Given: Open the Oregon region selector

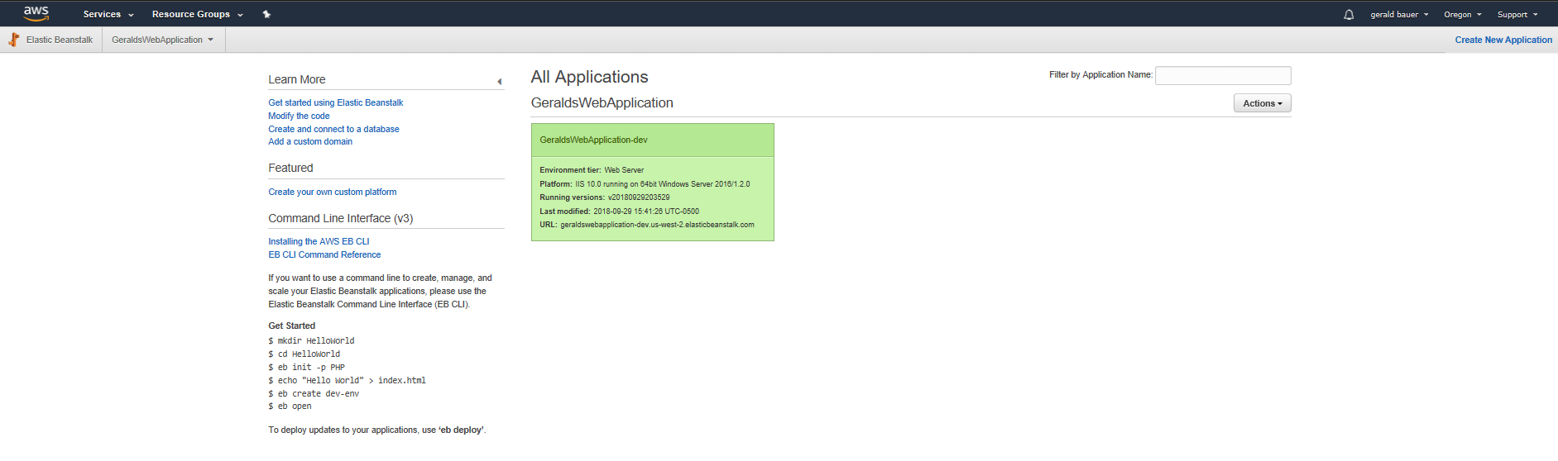Looking at the screenshot, I should [1462, 14].
